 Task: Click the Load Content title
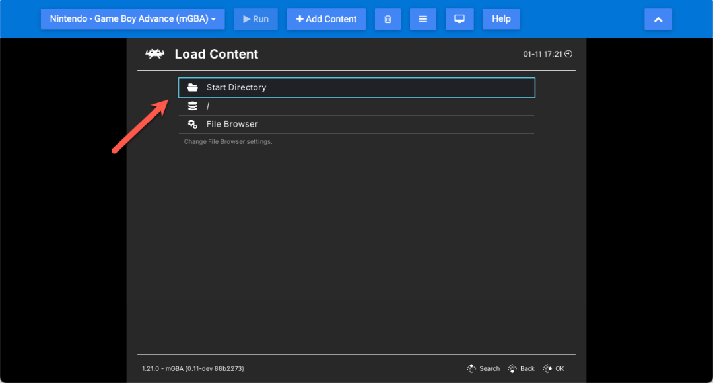217,54
